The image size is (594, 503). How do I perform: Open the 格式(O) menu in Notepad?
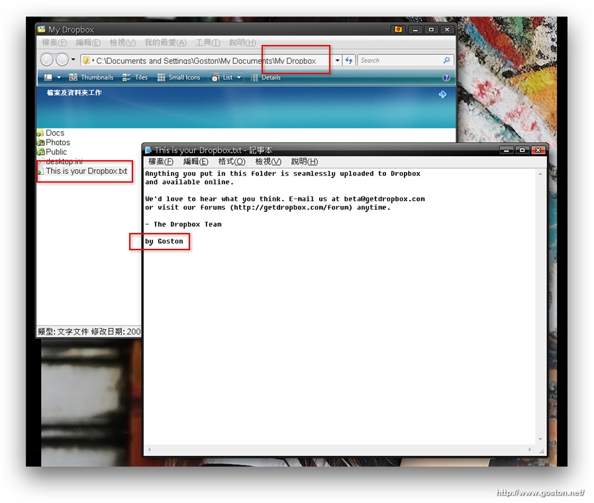(x=232, y=161)
